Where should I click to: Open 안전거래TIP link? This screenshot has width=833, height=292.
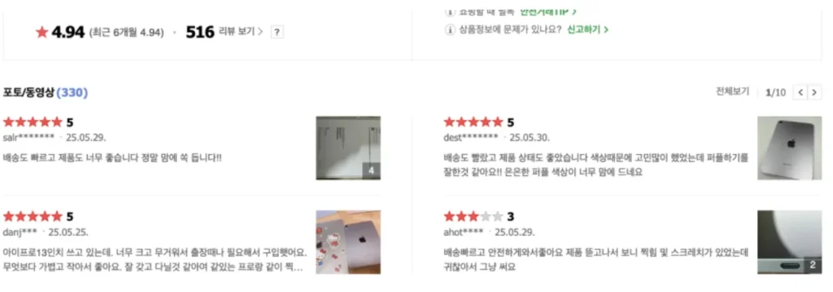pyautogui.click(x=547, y=11)
